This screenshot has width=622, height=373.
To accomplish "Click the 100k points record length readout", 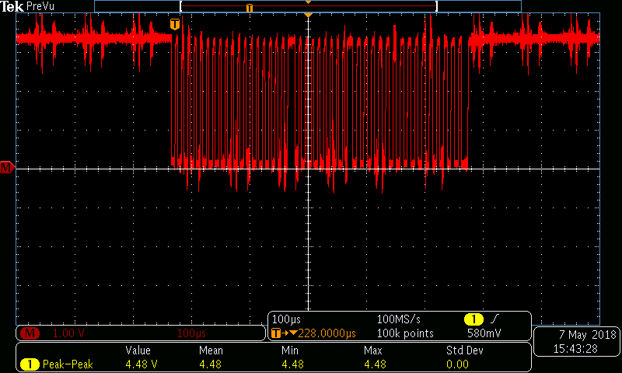I will [x=405, y=333].
